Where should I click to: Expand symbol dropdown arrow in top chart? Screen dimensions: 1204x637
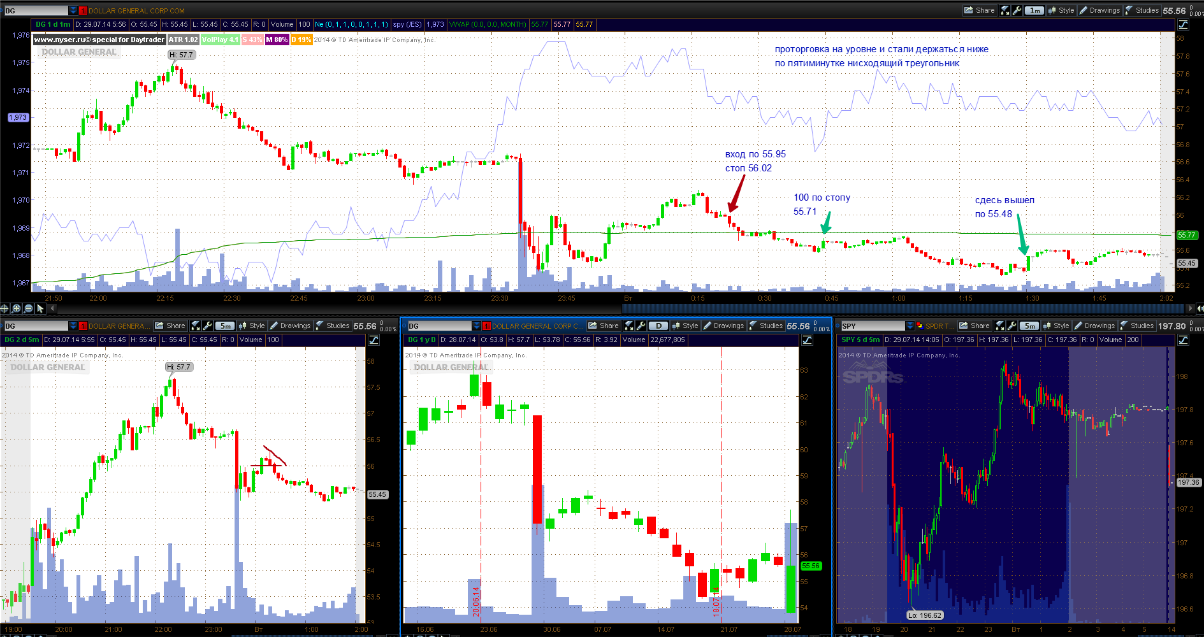tap(73, 10)
